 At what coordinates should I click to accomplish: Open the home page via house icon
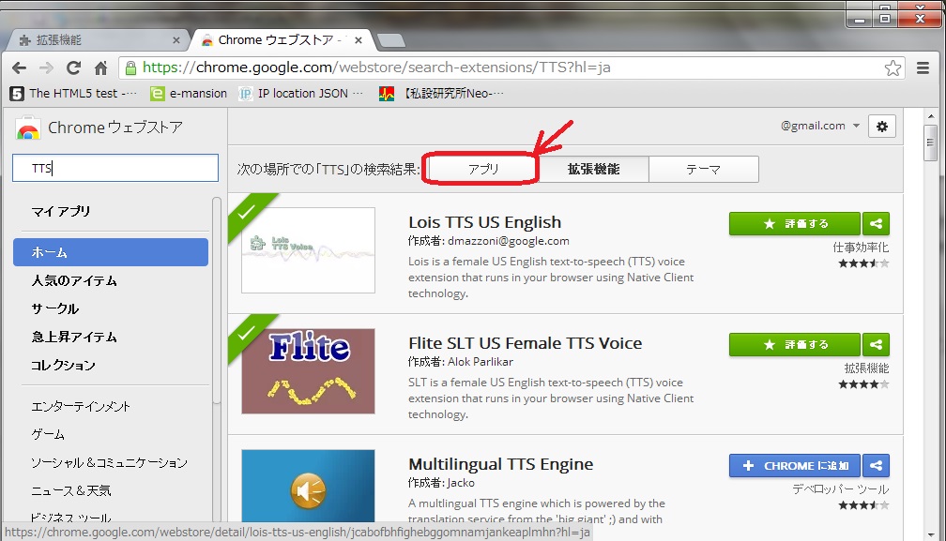pos(100,68)
